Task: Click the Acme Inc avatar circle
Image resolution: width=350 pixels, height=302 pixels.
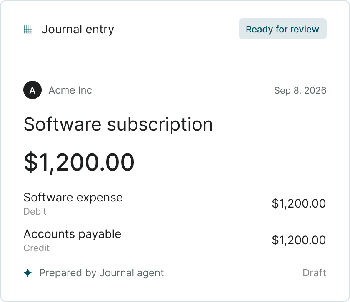Action: [32, 90]
